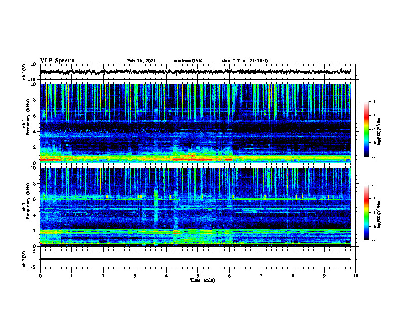Click the ch.1 spectrogram at 5 minutes, 4 kHz
The width and height of the screenshot is (401, 309).
point(198,132)
